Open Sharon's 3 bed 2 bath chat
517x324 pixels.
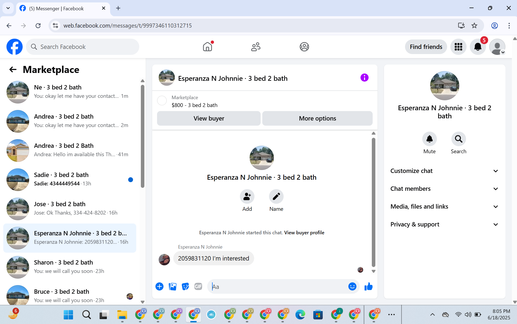coord(70,267)
